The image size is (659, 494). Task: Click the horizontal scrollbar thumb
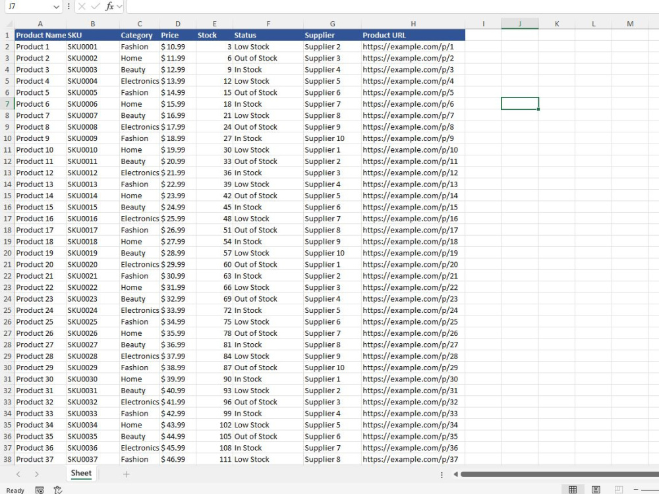point(559,474)
